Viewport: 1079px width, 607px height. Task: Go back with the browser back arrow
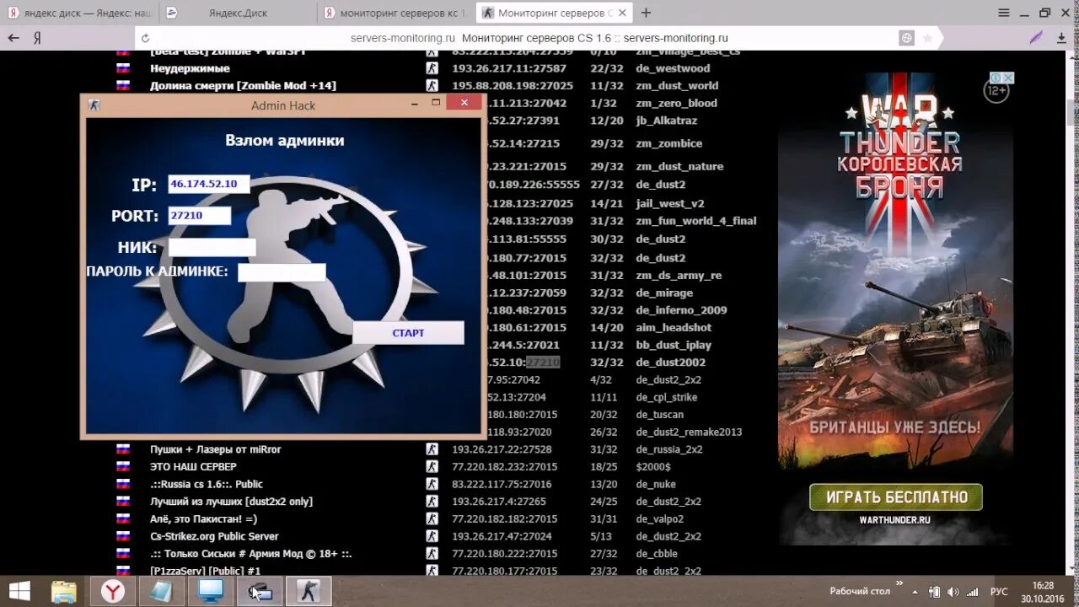click(x=13, y=38)
